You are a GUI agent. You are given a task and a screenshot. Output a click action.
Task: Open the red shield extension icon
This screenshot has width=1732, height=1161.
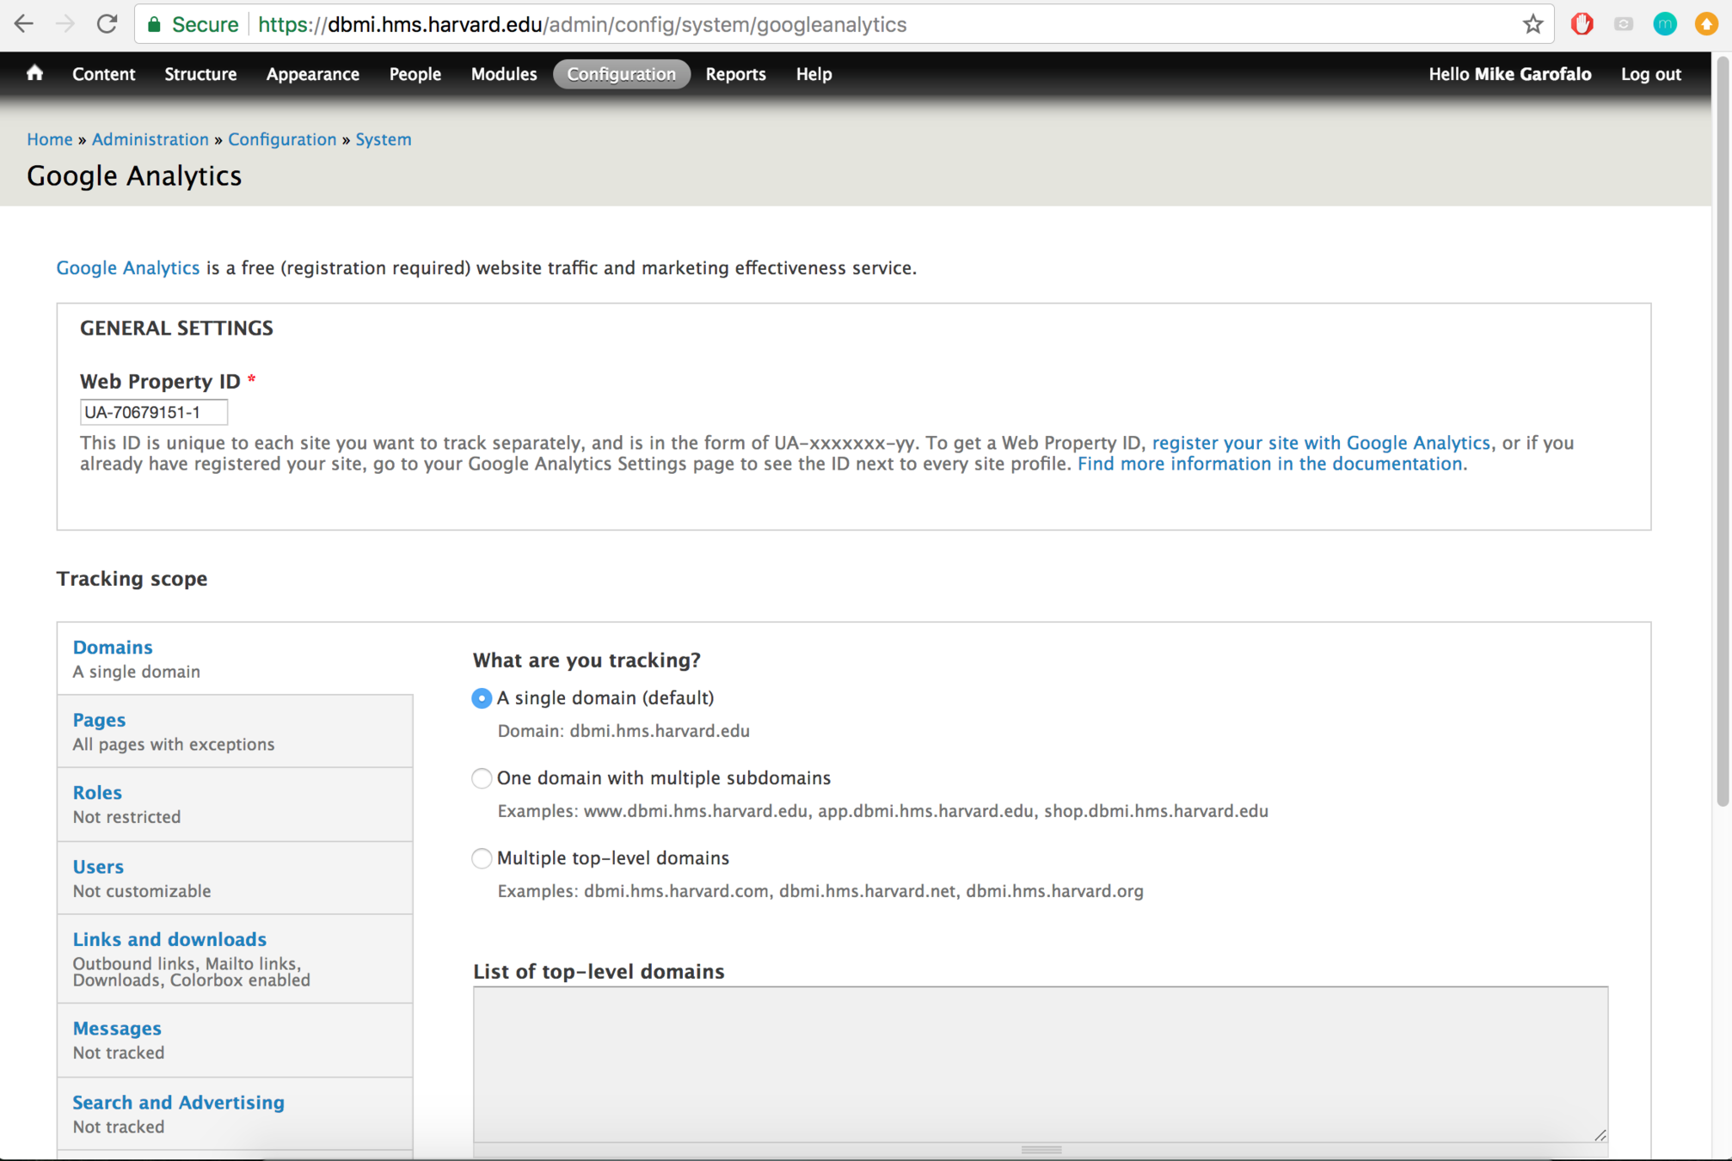tap(1582, 24)
